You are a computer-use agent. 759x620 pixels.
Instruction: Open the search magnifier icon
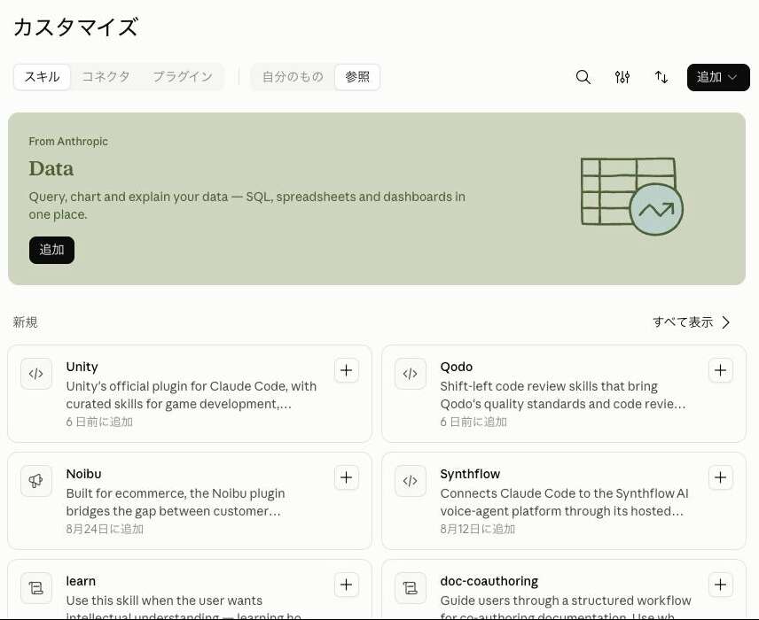click(583, 77)
